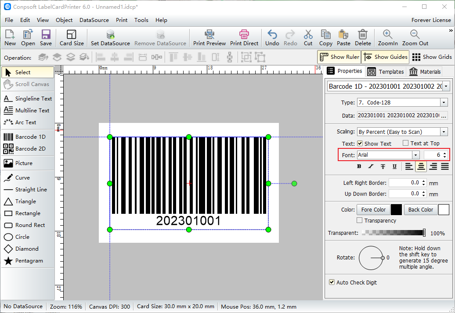455x313 pixels.
Task: Select the Barcode 2D tool
Action: [28, 148]
